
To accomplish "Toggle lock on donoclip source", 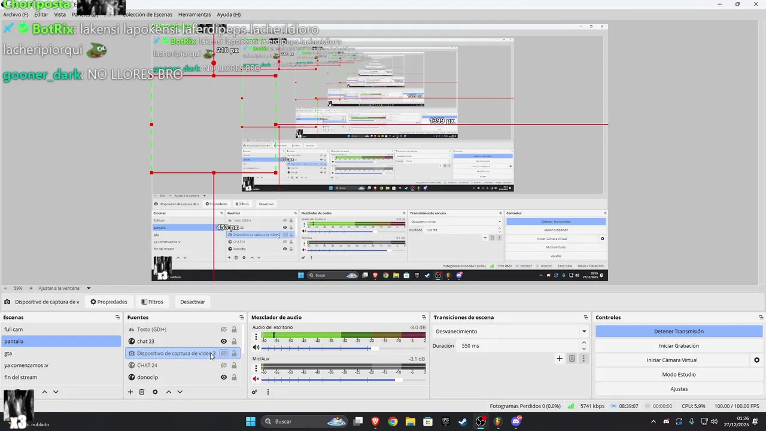I will [x=234, y=377].
